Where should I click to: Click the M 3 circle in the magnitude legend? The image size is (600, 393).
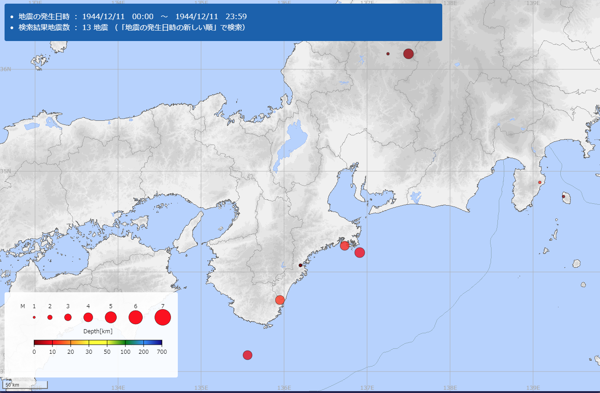pos(68,317)
